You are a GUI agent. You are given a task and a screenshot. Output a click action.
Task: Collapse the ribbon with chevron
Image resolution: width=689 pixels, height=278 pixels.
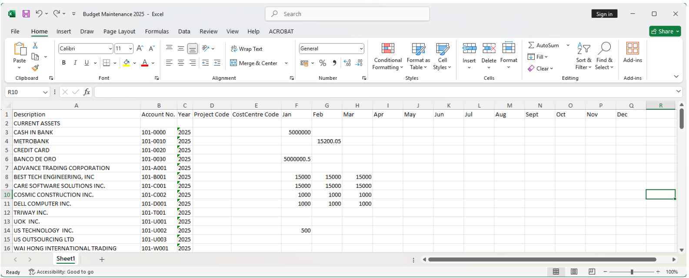[x=676, y=77]
